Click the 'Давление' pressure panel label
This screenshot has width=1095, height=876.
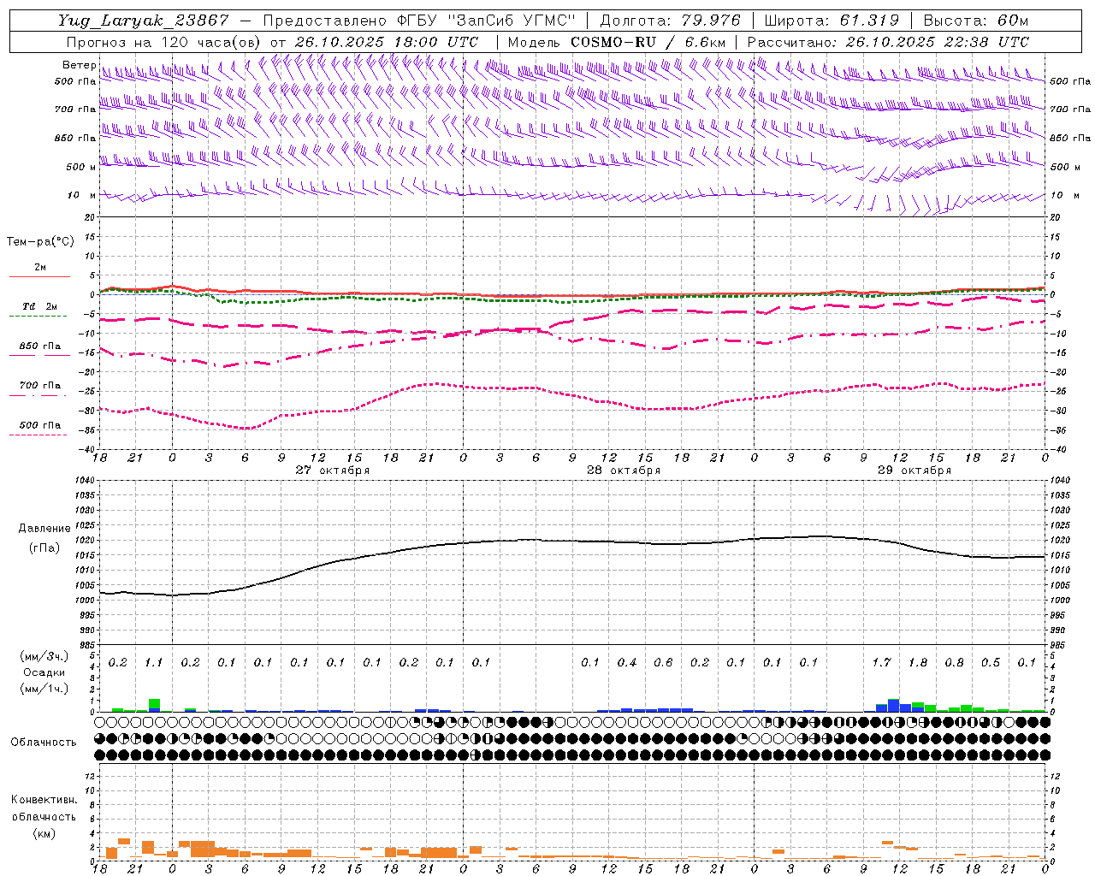(43, 529)
